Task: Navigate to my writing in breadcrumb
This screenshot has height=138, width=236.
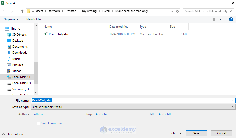Action: tap(89, 11)
